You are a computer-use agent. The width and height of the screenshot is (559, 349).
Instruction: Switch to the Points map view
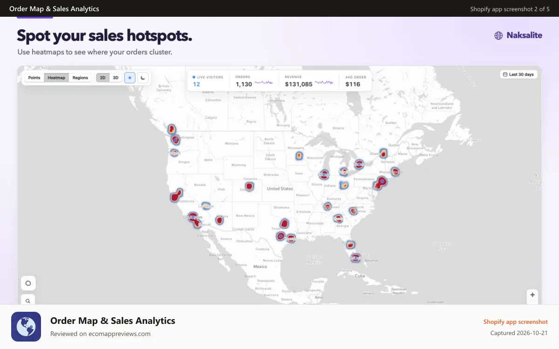tap(34, 78)
